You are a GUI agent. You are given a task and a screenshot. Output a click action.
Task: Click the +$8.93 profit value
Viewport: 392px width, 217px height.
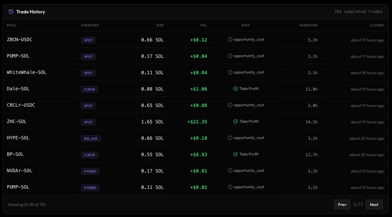coord(198,155)
